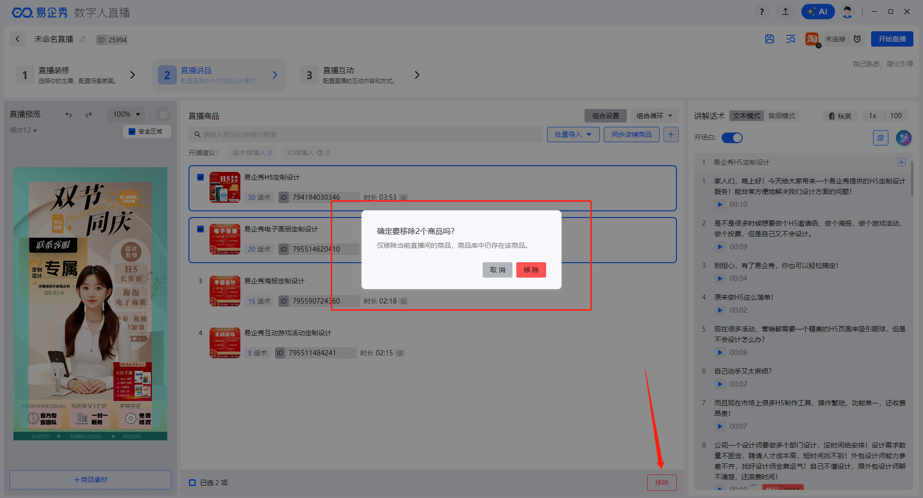Open the AI writing magic icon
This screenshot has height=498, width=923.
point(904,138)
